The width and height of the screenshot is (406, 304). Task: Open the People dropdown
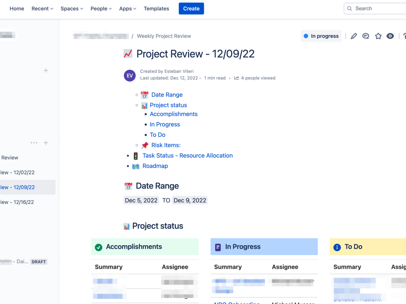(101, 9)
